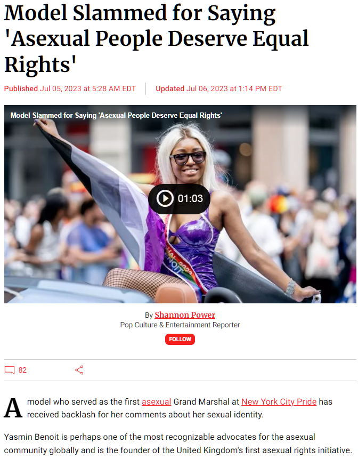
Task: Click the 01:03 video duration label
Action: pyautogui.click(x=190, y=198)
